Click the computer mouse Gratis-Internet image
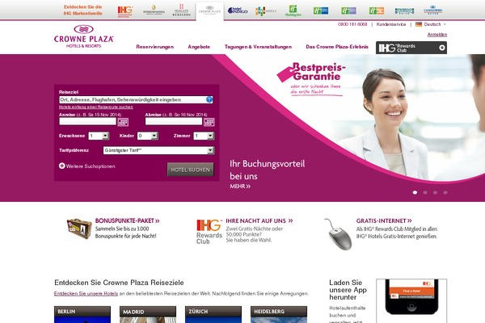The width and height of the screenshot is (485, 323). point(339,234)
